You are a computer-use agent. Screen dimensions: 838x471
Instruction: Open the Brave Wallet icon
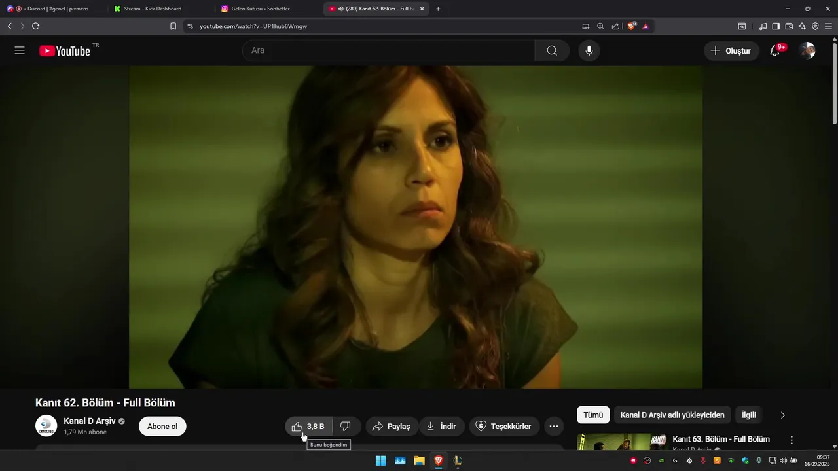coord(789,26)
